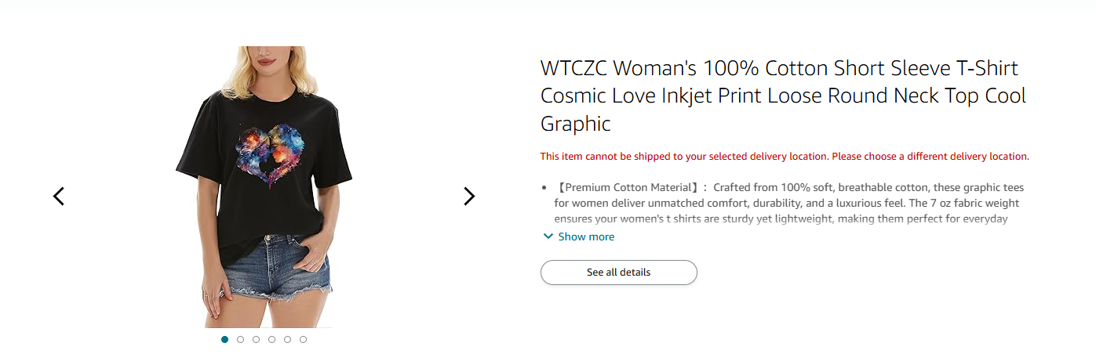Screen dimensions: 1096x361
Task: Select the first carousel dot indicator
Action: click(225, 339)
